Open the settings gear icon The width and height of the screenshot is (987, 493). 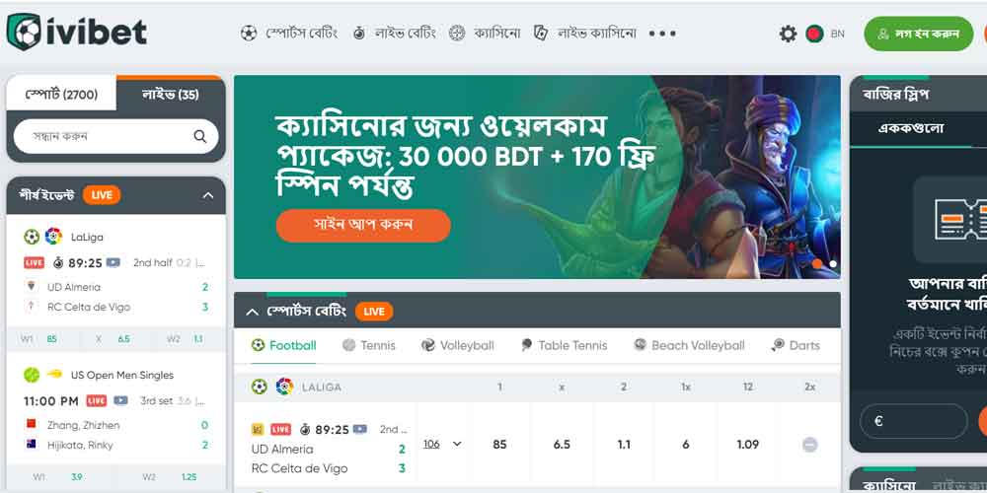pyautogui.click(x=788, y=34)
